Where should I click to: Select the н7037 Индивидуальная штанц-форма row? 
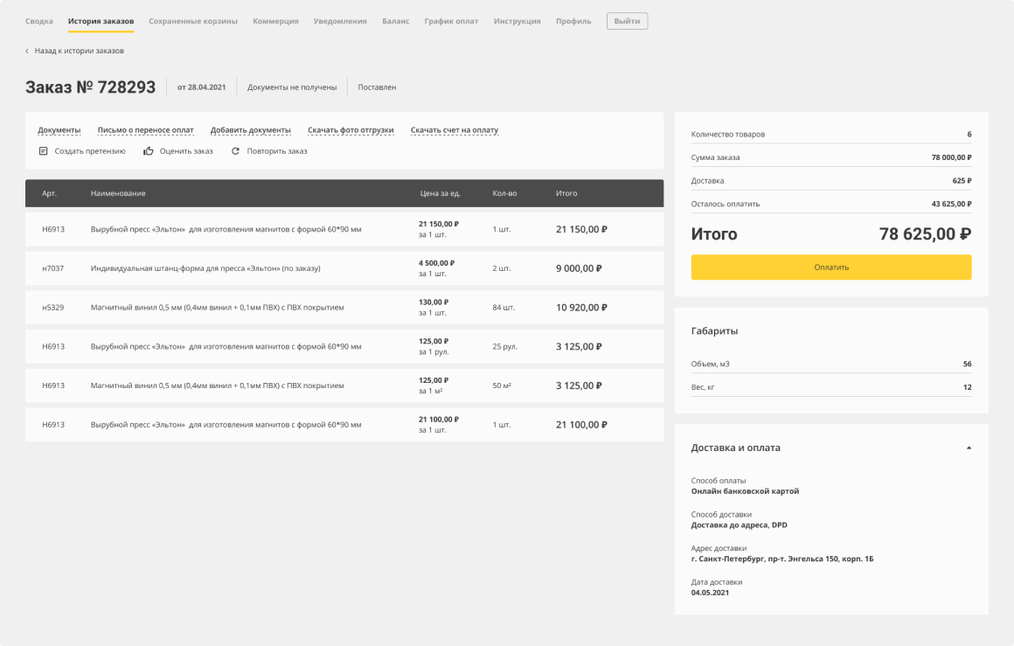pos(344,268)
